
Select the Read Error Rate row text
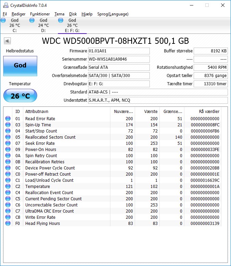[40, 118]
